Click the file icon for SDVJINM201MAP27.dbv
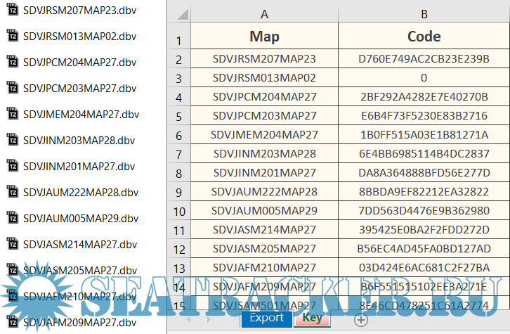This screenshot has width=510, height=334. point(12,166)
